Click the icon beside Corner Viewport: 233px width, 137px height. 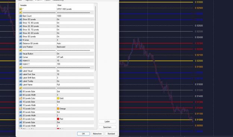[21, 57]
